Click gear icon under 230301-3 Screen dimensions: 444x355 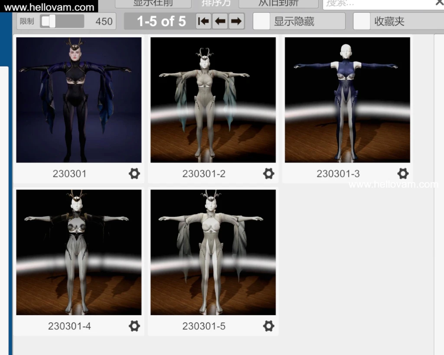[x=403, y=174]
